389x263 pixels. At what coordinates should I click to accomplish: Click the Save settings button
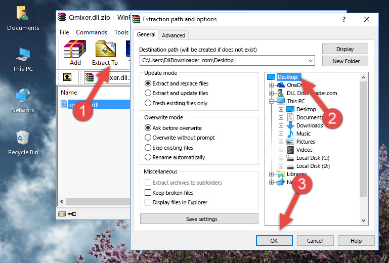coord(199,219)
